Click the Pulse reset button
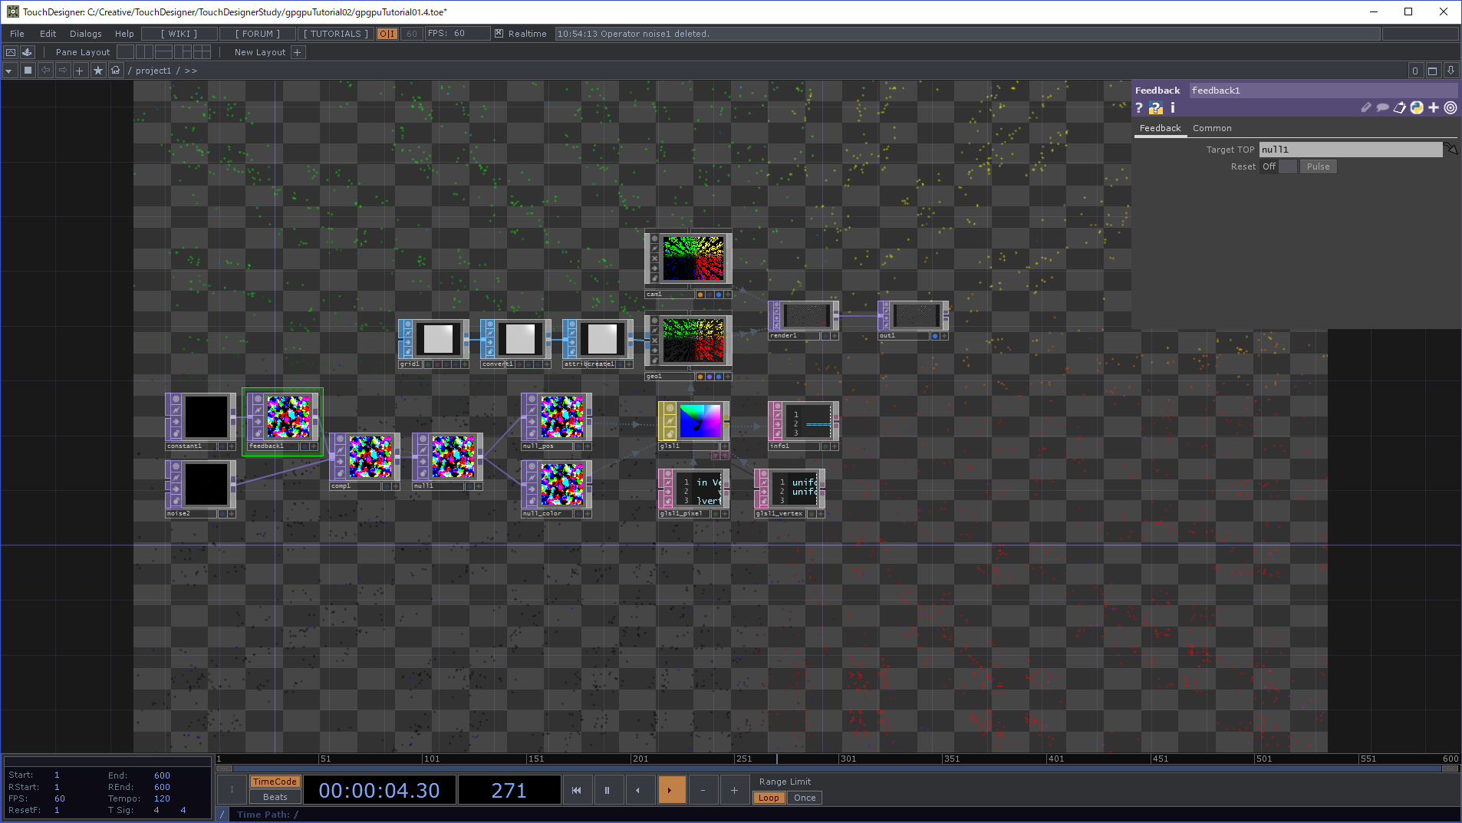The height and width of the screenshot is (823, 1462). tap(1318, 166)
